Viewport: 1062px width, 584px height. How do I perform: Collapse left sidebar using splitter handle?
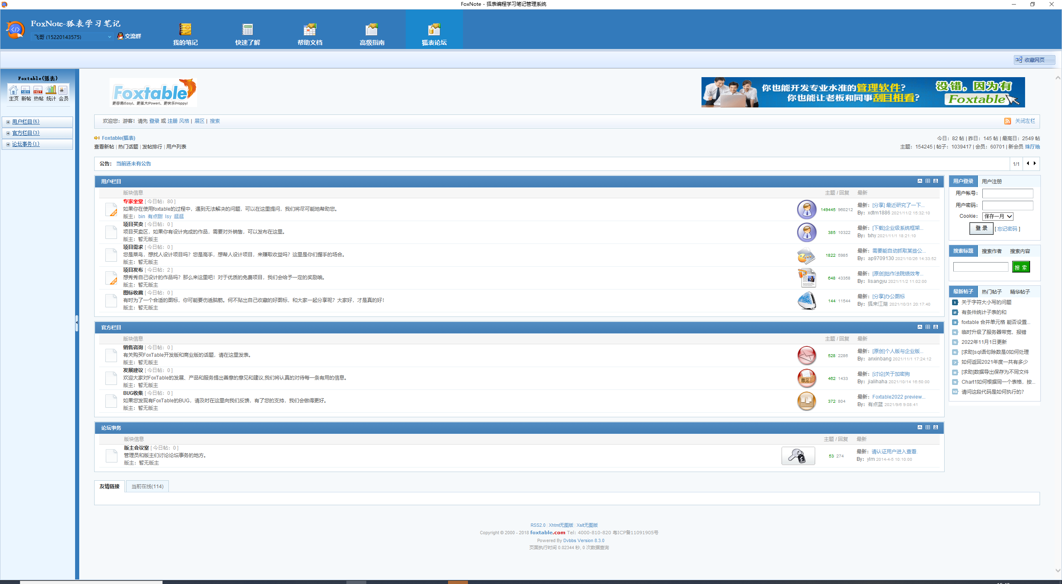click(77, 323)
